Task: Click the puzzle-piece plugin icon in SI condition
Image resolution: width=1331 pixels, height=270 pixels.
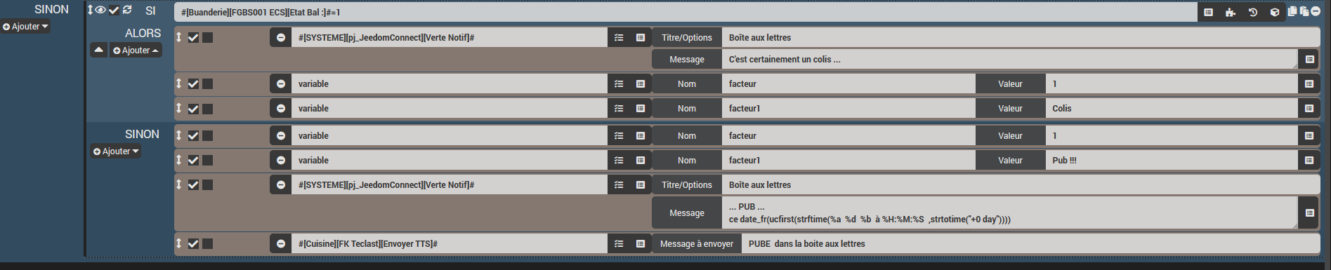Action: tap(1231, 13)
